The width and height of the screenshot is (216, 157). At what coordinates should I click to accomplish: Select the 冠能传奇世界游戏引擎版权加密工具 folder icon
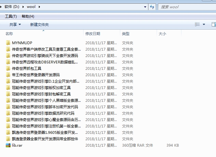pyautogui.click(x=8, y=88)
